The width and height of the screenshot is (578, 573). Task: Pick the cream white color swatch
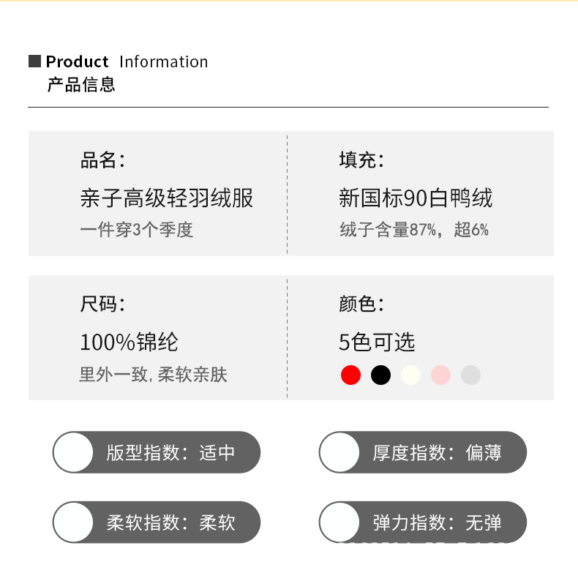411,375
